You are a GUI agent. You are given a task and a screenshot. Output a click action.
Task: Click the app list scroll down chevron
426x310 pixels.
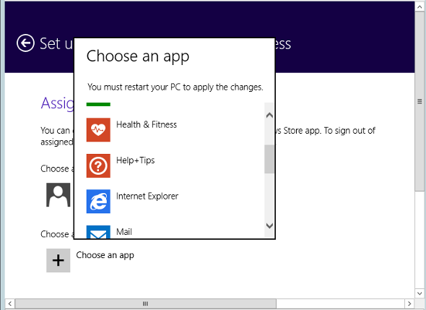[x=269, y=225]
